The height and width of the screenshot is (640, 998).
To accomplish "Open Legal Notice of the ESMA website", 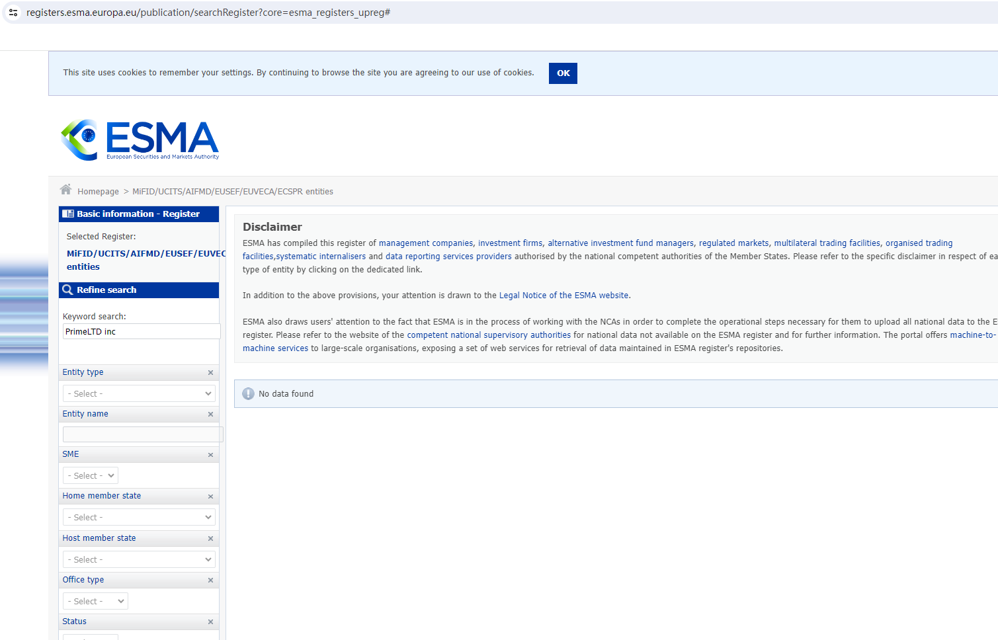I will tap(563, 296).
